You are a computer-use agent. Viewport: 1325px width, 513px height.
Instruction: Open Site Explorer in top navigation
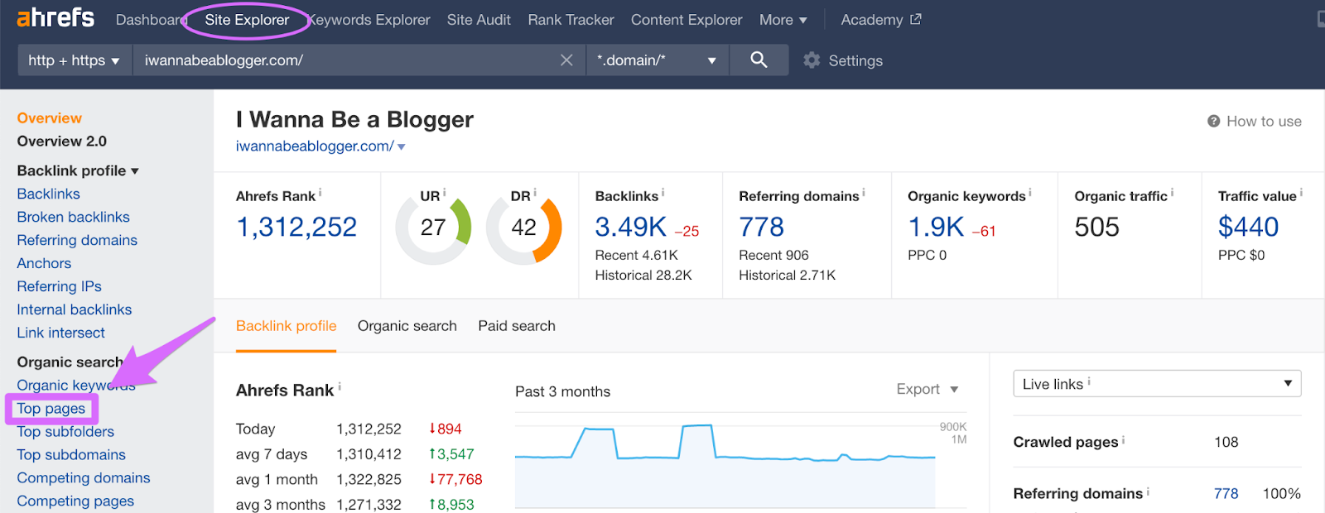pyautogui.click(x=247, y=20)
